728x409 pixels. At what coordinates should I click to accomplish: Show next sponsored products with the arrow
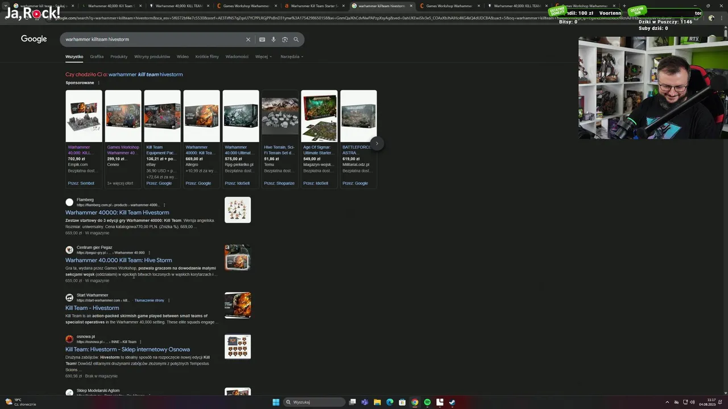pos(377,143)
